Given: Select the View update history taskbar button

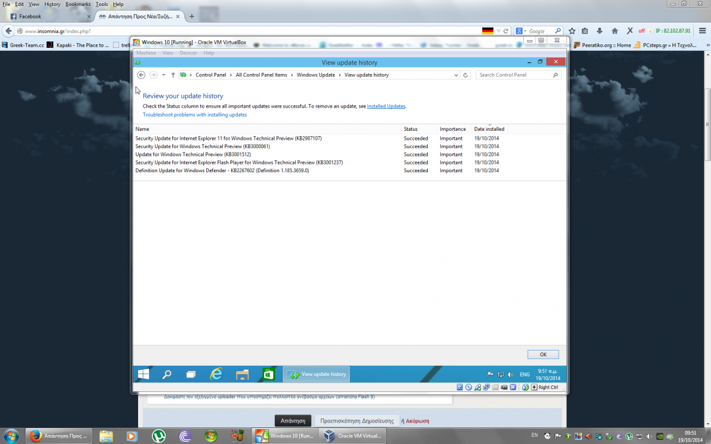Looking at the screenshot, I should coord(316,374).
